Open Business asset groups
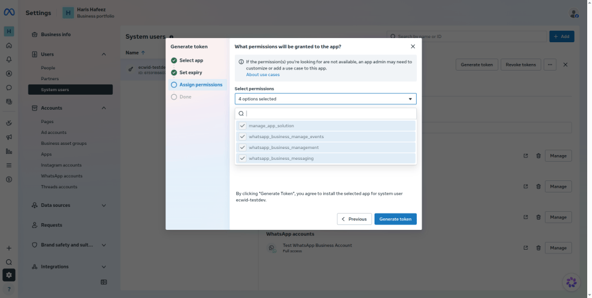The height and width of the screenshot is (298, 592). pyautogui.click(x=64, y=144)
